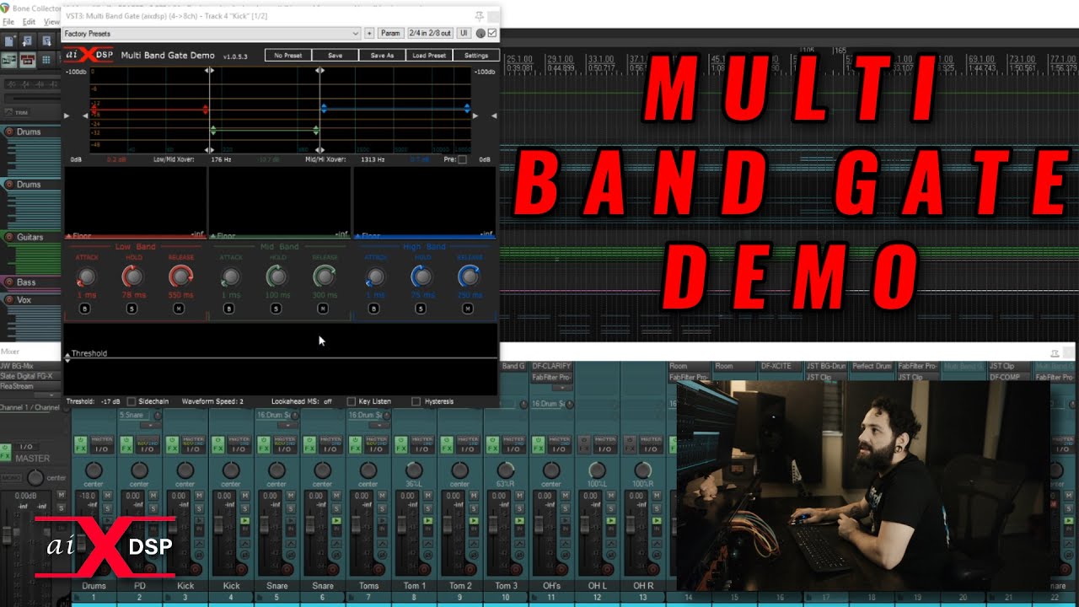The height and width of the screenshot is (607, 1079).
Task: Toggle the MASTER FX button
Action: pyautogui.click(x=6, y=452)
